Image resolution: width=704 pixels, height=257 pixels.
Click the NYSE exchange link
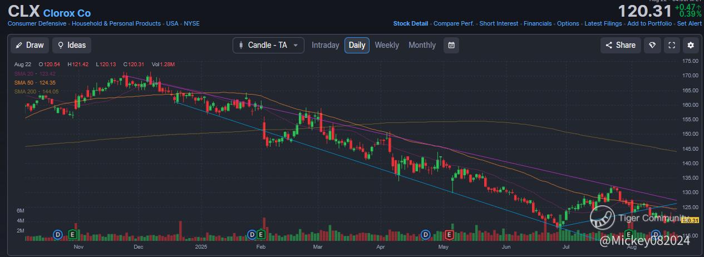pyautogui.click(x=191, y=23)
